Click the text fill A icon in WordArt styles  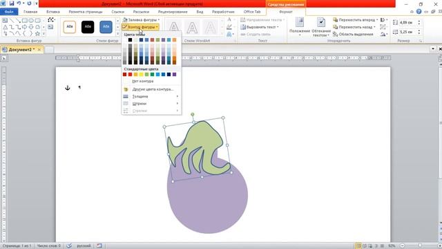(229, 19)
